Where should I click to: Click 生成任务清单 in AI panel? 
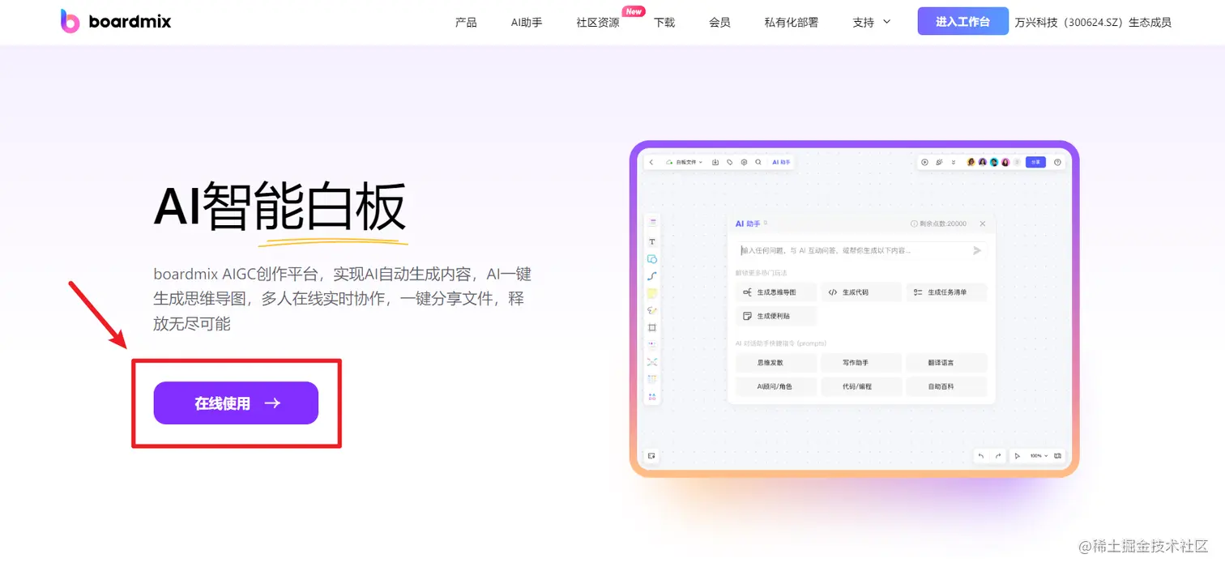[x=946, y=292]
